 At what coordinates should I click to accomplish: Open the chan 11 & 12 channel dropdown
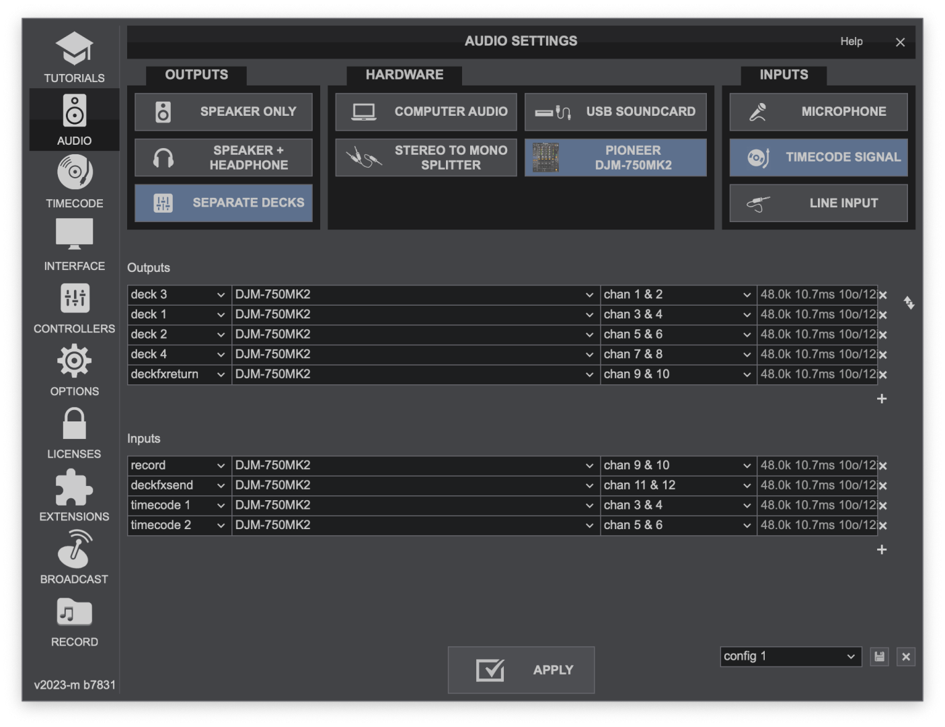678,485
